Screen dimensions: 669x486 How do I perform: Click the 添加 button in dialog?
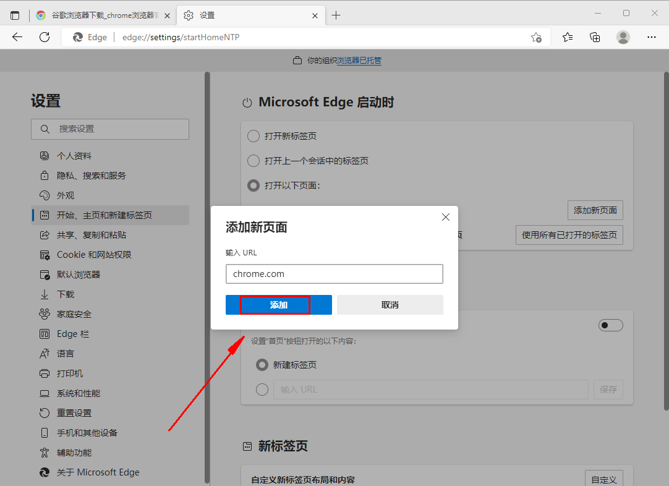point(278,305)
